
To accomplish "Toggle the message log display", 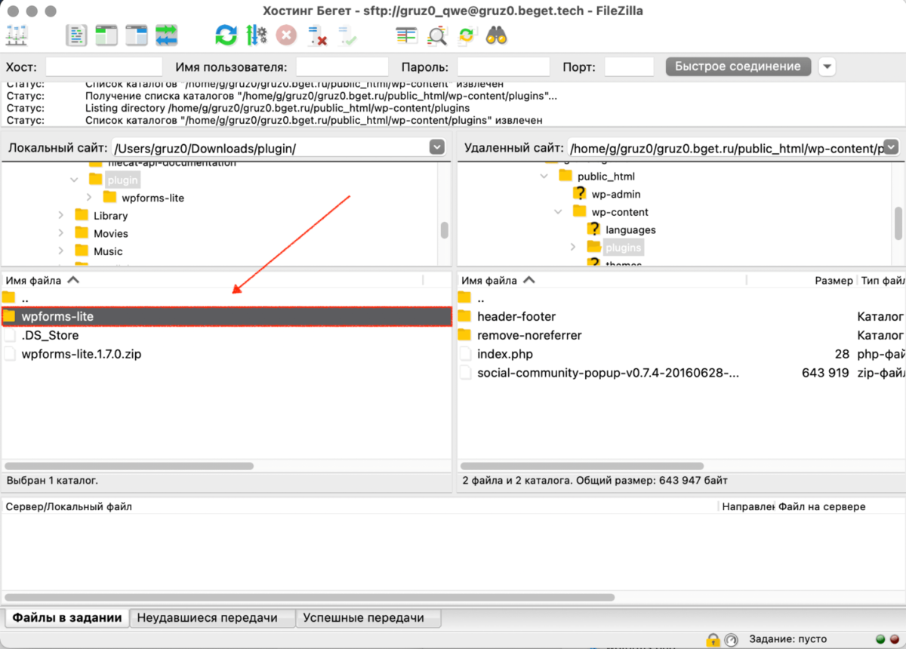I will [x=77, y=35].
